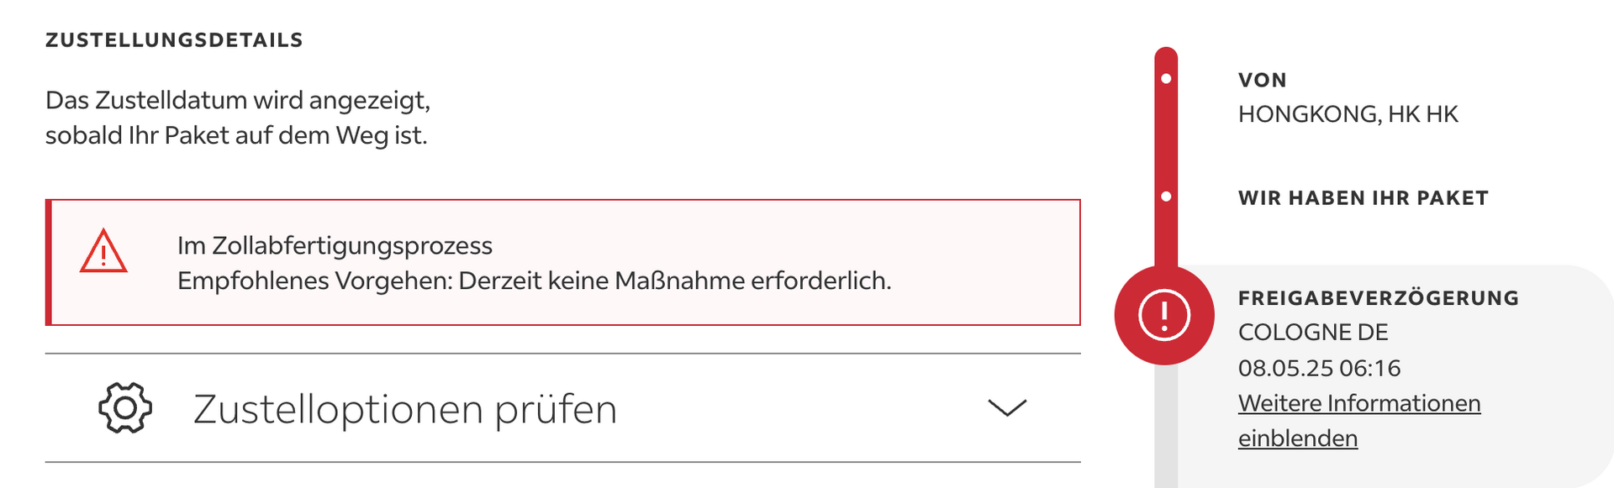Open the Zustelloptionen prüfen section label
The height and width of the screenshot is (488, 1614).
click(405, 410)
